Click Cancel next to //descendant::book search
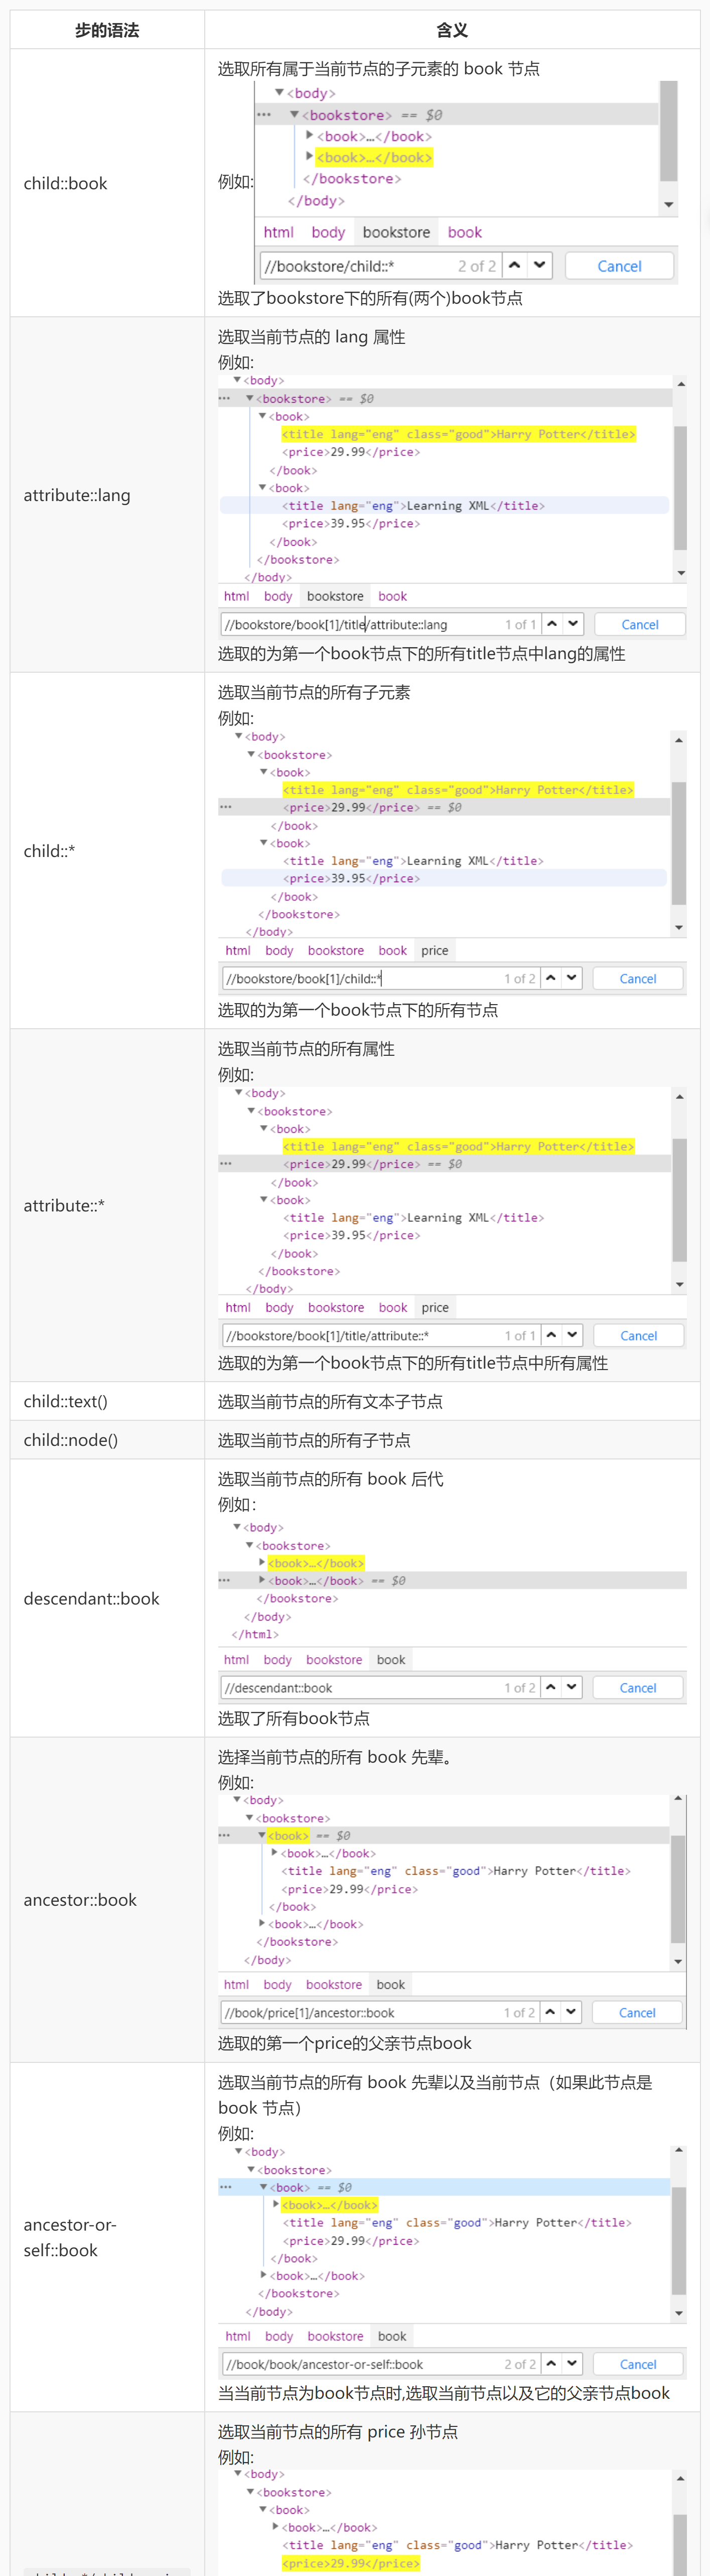Viewport: 710px width, 2576px height. 637,1688
